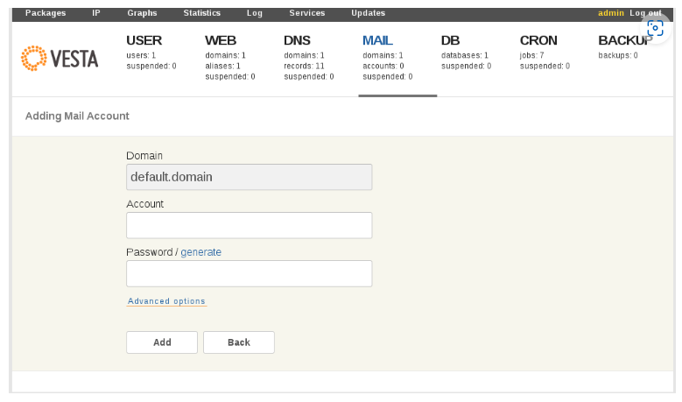Open the Updates page
This screenshot has height=402, width=682.
pyautogui.click(x=368, y=13)
